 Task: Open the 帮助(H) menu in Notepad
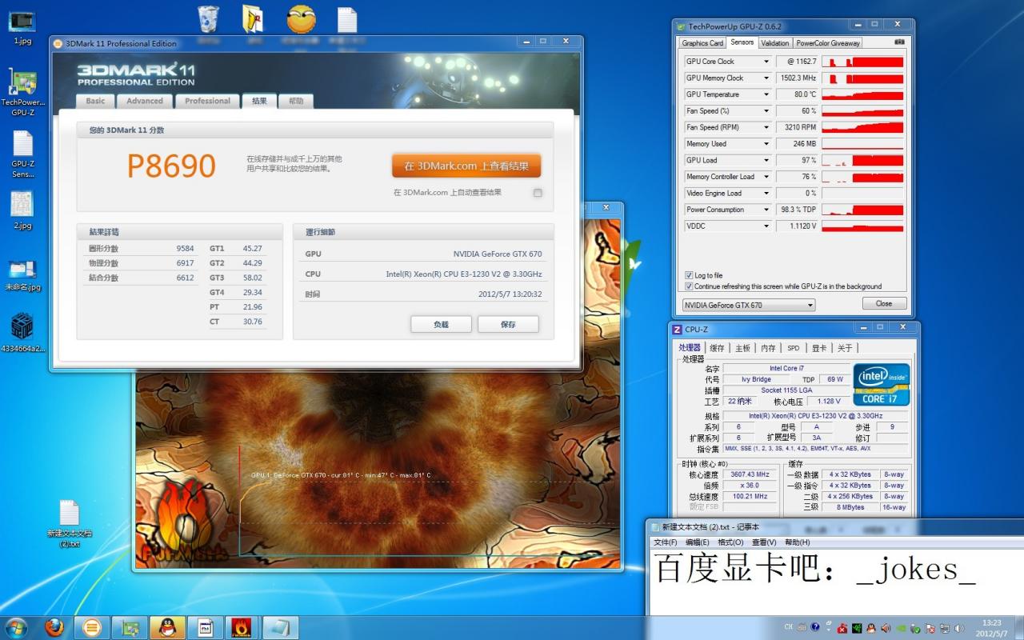click(x=797, y=542)
